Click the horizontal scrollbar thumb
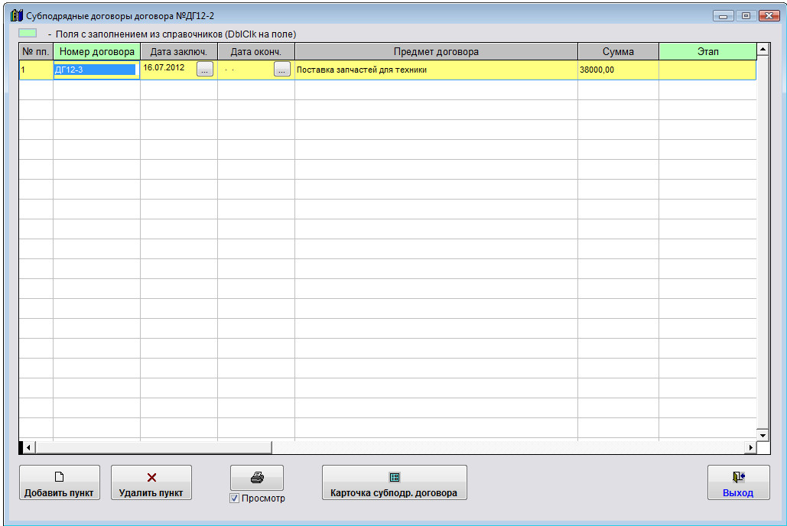The image size is (787, 526). point(154,447)
